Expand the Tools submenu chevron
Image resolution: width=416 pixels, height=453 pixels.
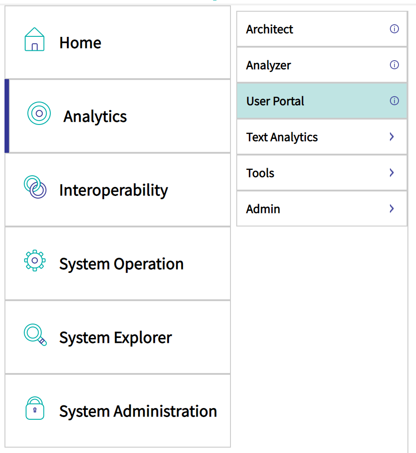coord(392,173)
